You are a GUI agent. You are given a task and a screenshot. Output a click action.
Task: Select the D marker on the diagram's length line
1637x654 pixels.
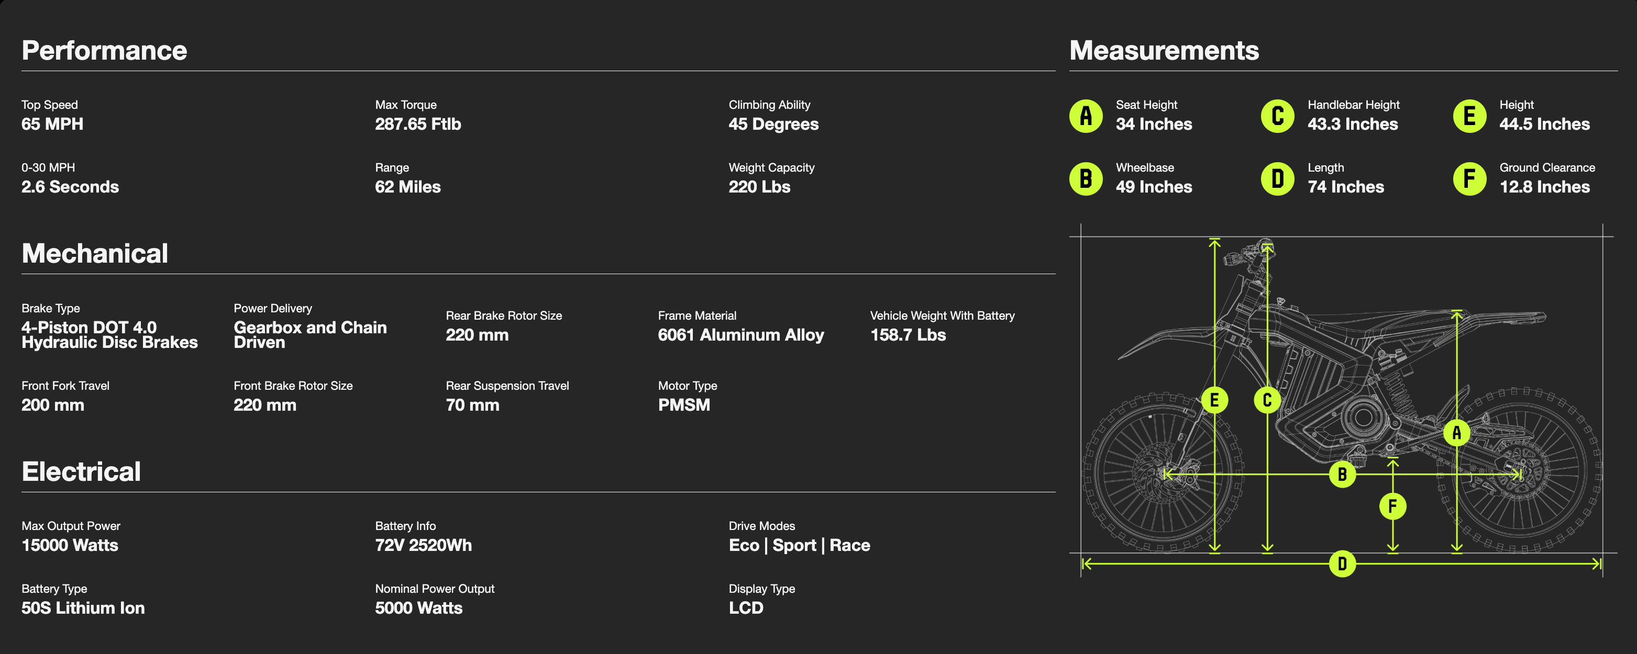(1342, 563)
